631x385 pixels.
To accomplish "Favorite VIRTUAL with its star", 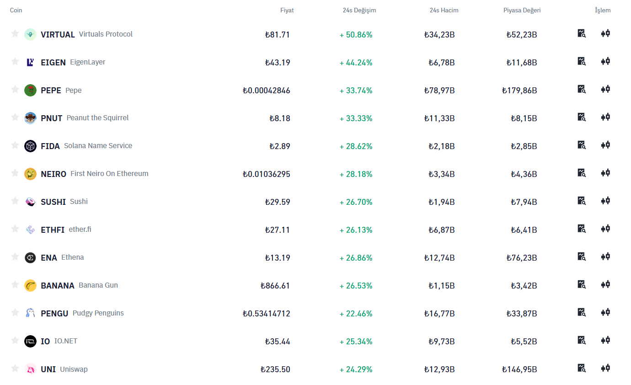I will (x=15, y=33).
